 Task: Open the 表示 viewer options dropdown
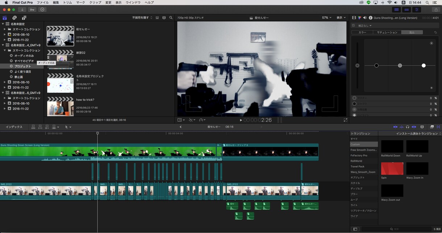341,17
